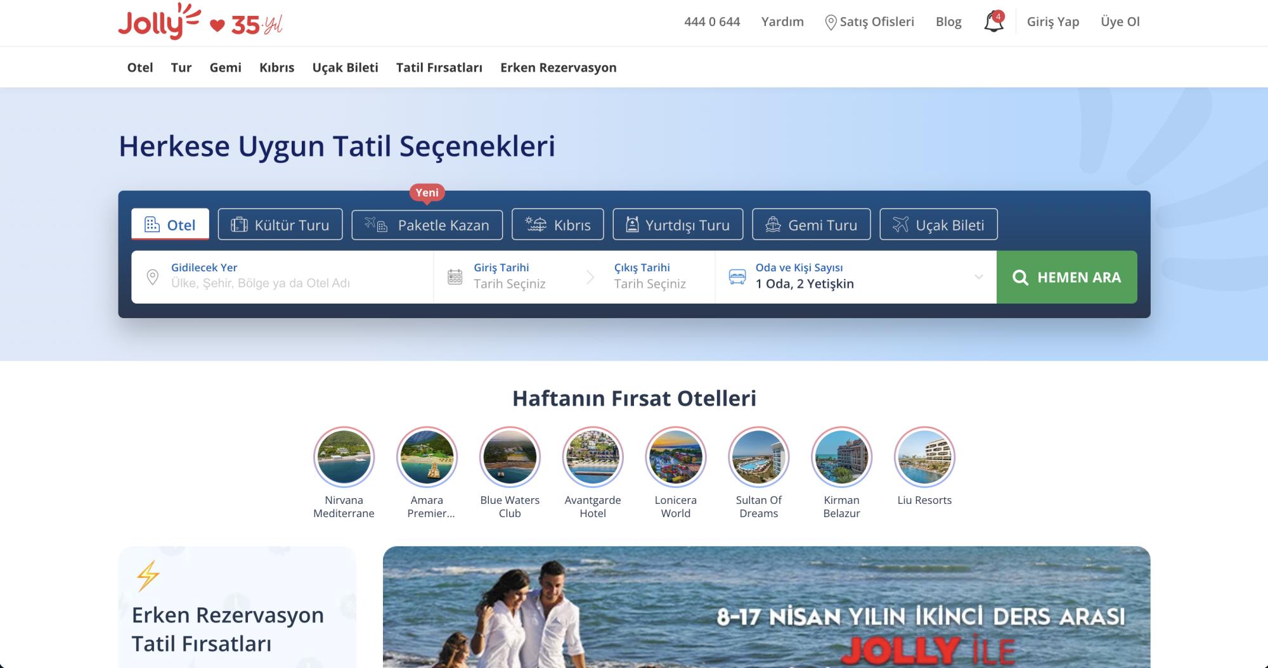Open the Gemi navigation menu

pos(226,67)
